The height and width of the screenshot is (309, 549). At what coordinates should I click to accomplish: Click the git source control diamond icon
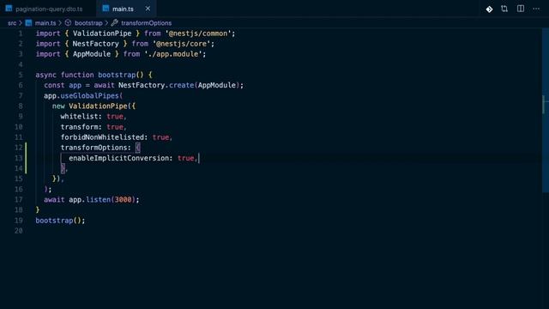point(489,9)
